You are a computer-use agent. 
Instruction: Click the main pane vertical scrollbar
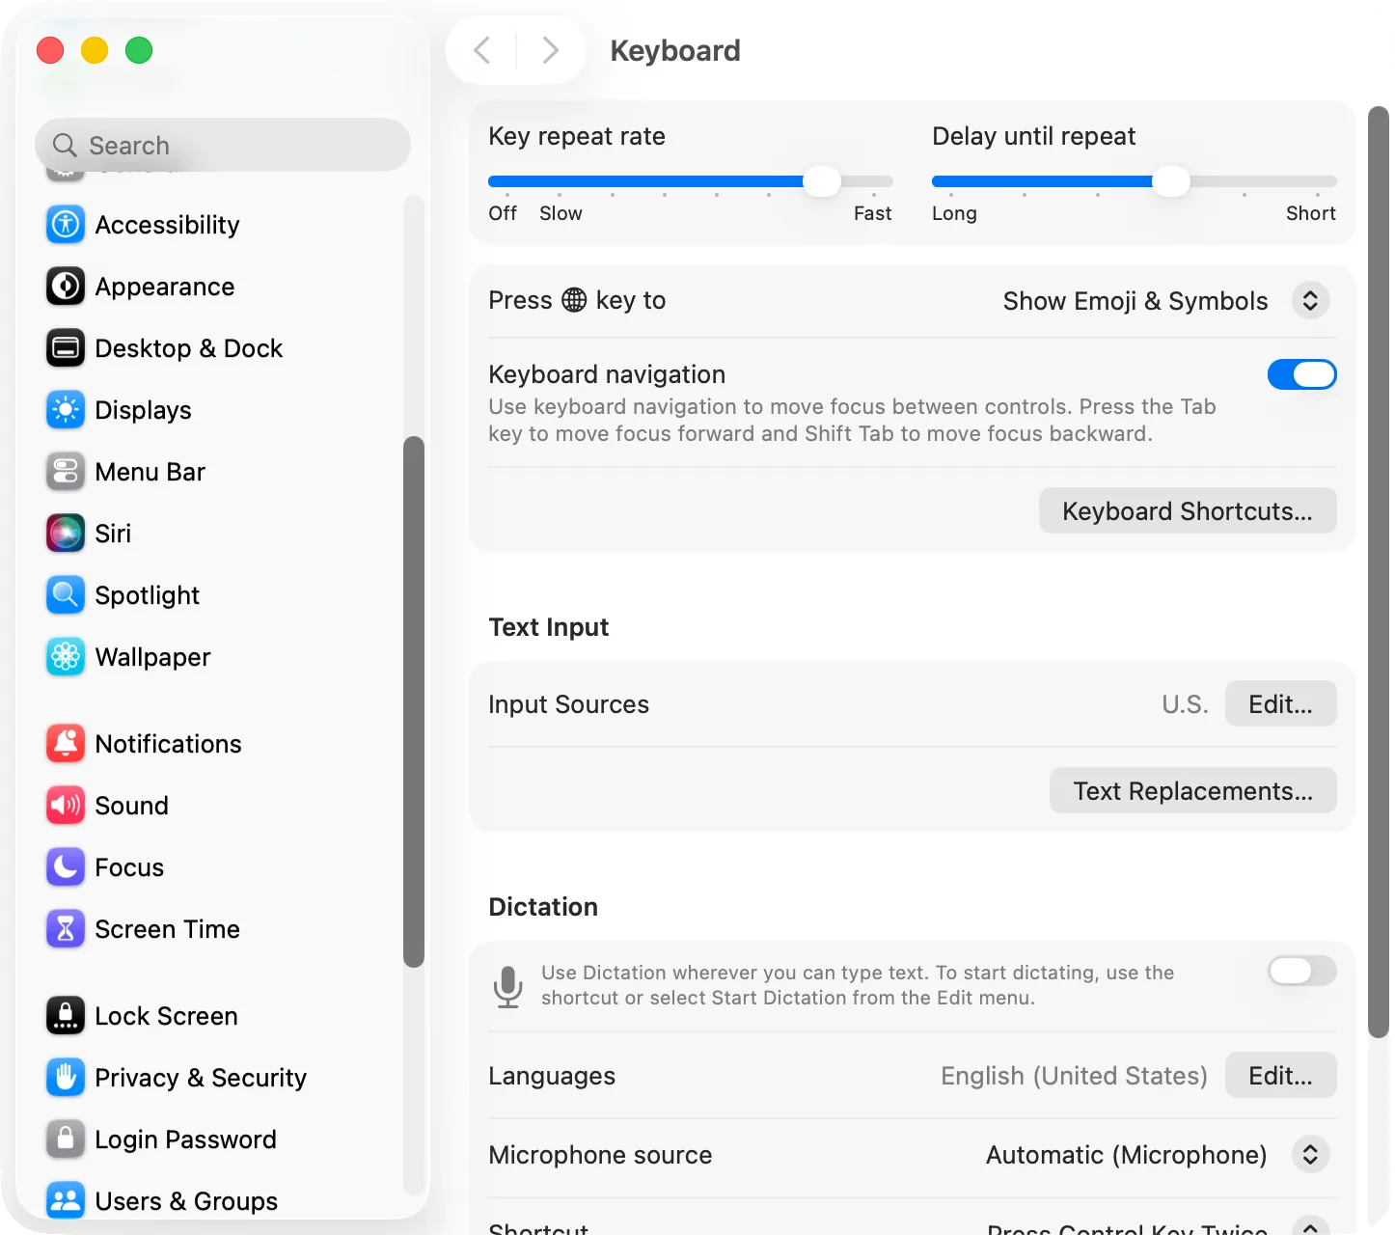pos(1379,572)
